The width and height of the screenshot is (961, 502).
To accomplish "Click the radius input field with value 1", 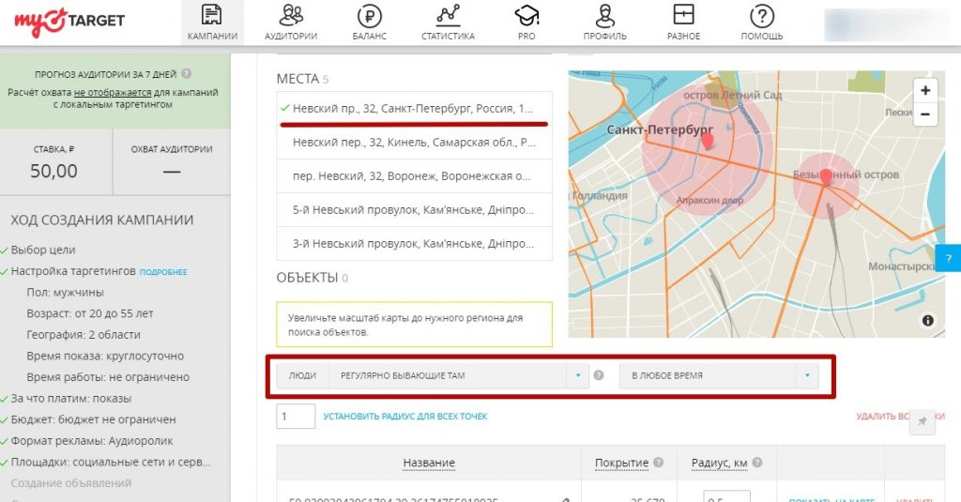I will tap(296, 417).
